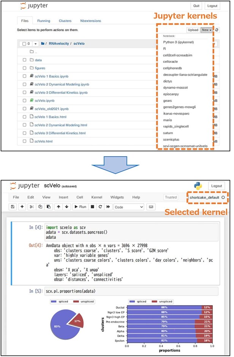This screenshot has height=357, width=234.
Task: Paste cells below icon
Action: [49, 207]
